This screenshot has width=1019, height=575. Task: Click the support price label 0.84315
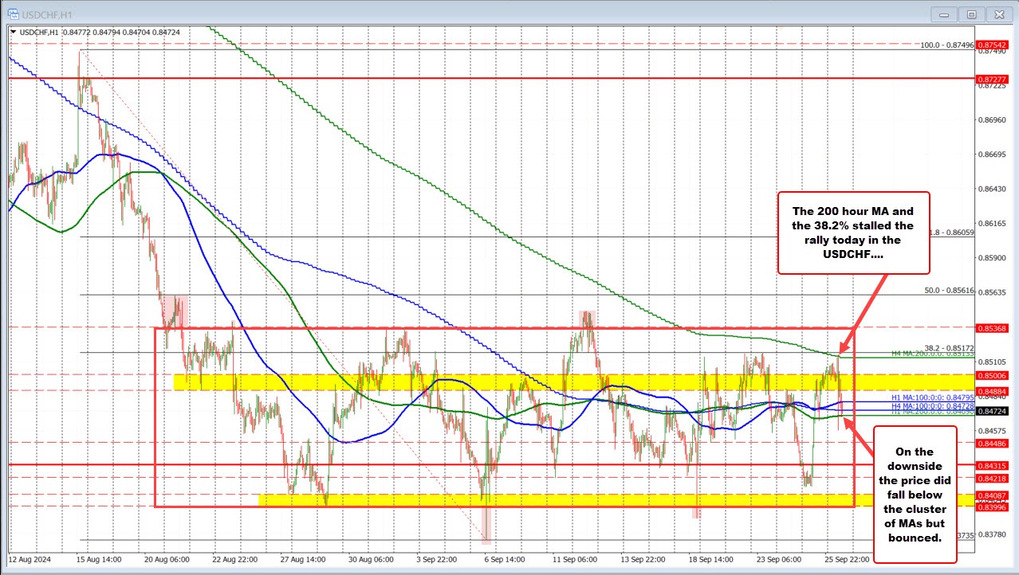point(994,464)
